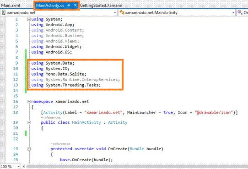
Task: Click line number 18 in the margin
Action: (x=16, y=113)
